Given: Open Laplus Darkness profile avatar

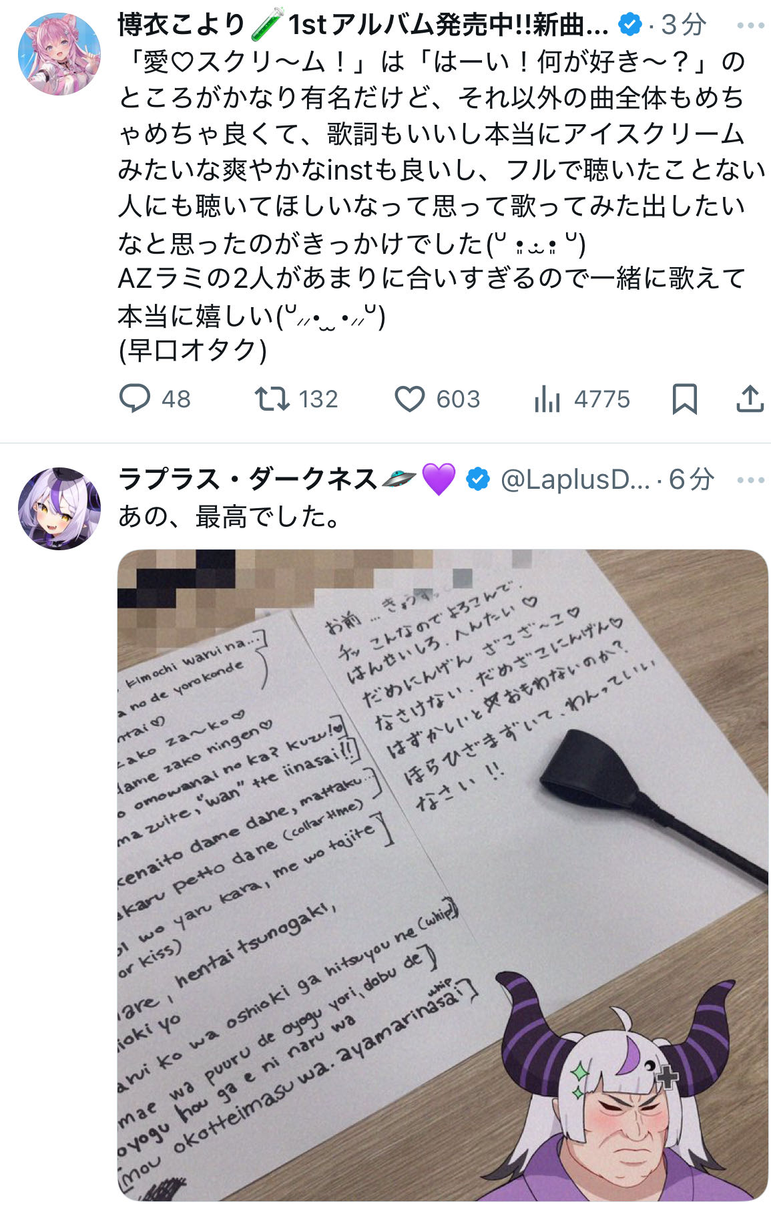Looking at the screenshot, I should click(59, 509).
